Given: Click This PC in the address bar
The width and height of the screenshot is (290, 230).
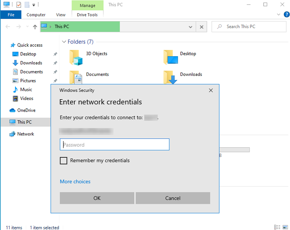Looking at the screenshot, I should pos(62,27).
